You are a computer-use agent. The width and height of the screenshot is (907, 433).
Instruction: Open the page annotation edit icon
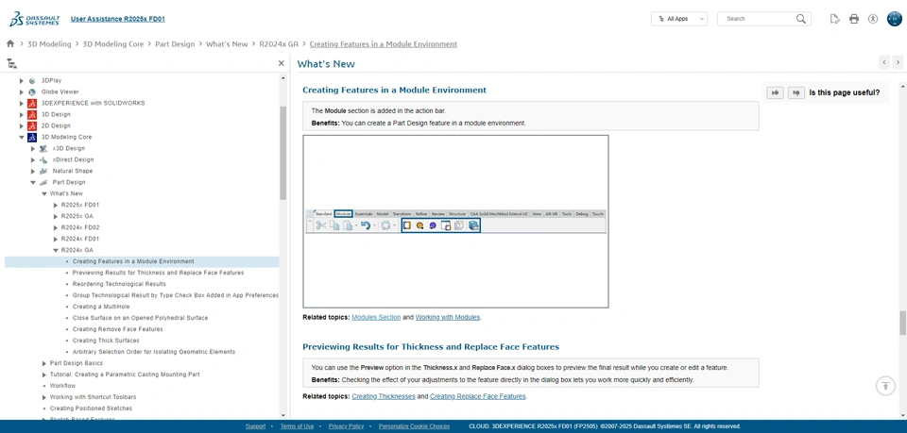click(834, 19)
